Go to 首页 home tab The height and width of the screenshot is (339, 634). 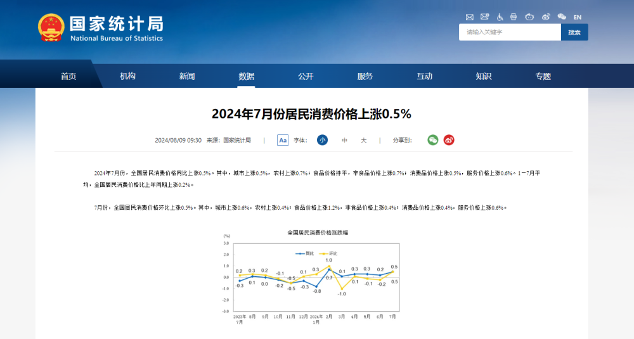coord(68,76)
